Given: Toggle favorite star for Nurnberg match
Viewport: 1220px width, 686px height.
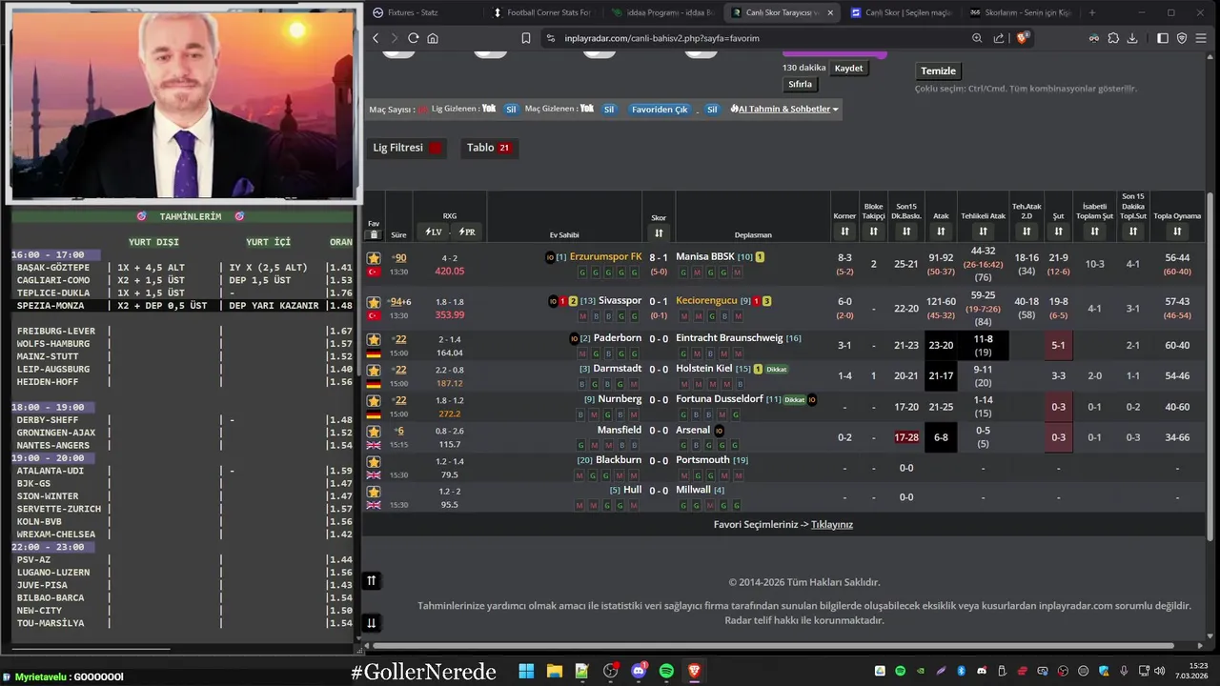Looking at the screenshot, I should 374,400.
